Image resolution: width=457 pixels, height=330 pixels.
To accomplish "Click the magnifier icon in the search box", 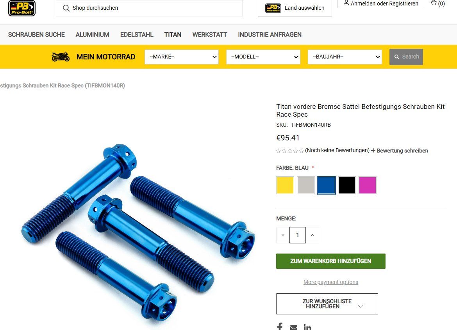I will click(x=66, y=8).
